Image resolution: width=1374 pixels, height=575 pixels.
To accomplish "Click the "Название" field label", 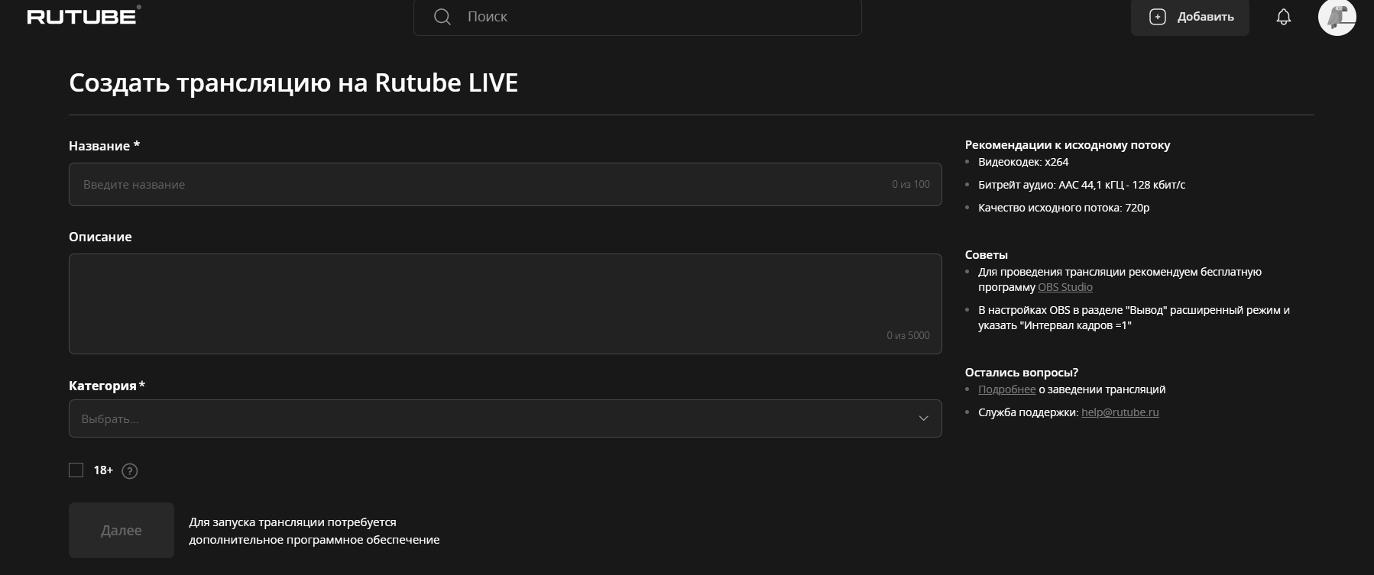I will [x=99, y=146].
